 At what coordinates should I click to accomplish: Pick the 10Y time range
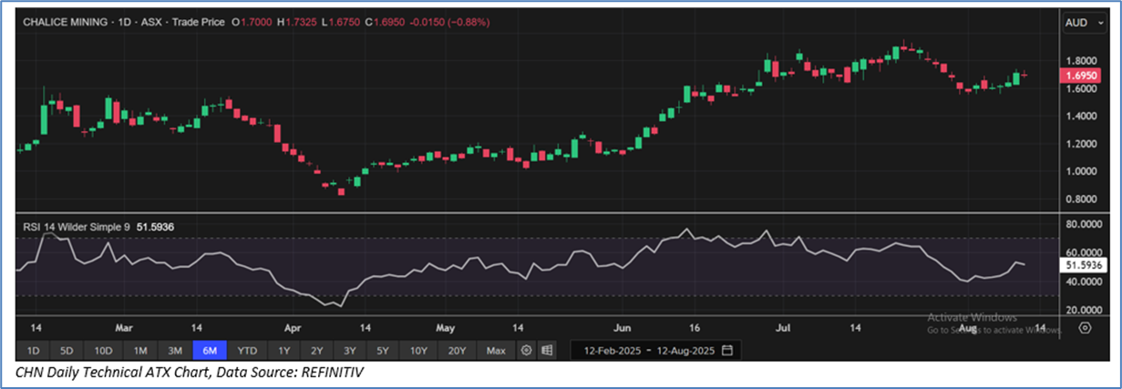coord(418,351)
